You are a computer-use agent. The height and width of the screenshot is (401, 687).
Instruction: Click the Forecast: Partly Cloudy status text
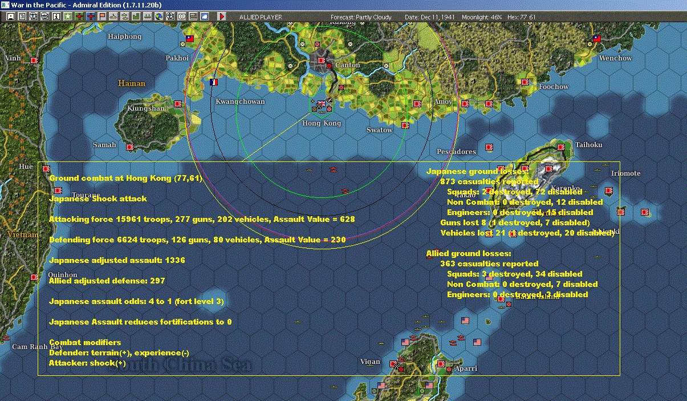tap(361, 17)
